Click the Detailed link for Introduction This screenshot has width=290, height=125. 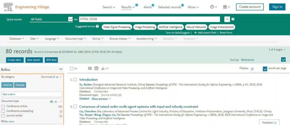pyautogui.click(x=84, y=99)
